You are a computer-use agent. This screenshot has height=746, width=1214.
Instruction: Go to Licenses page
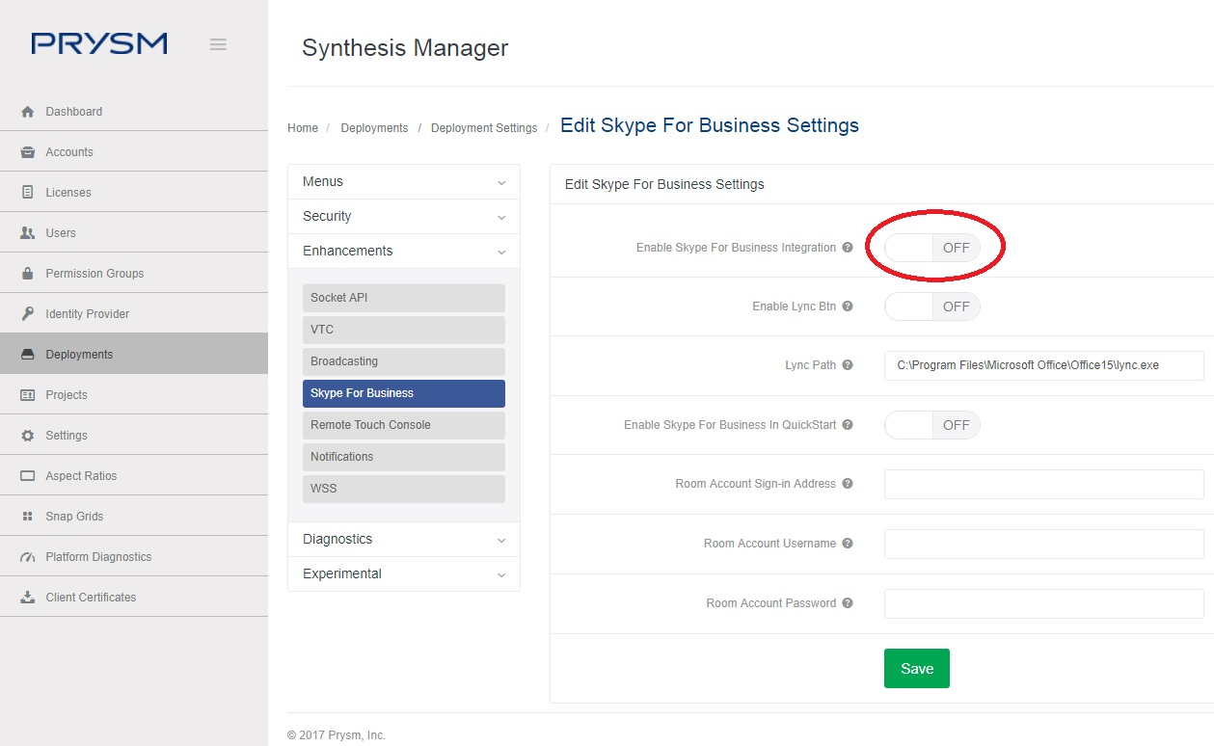[x=134, y=193]
